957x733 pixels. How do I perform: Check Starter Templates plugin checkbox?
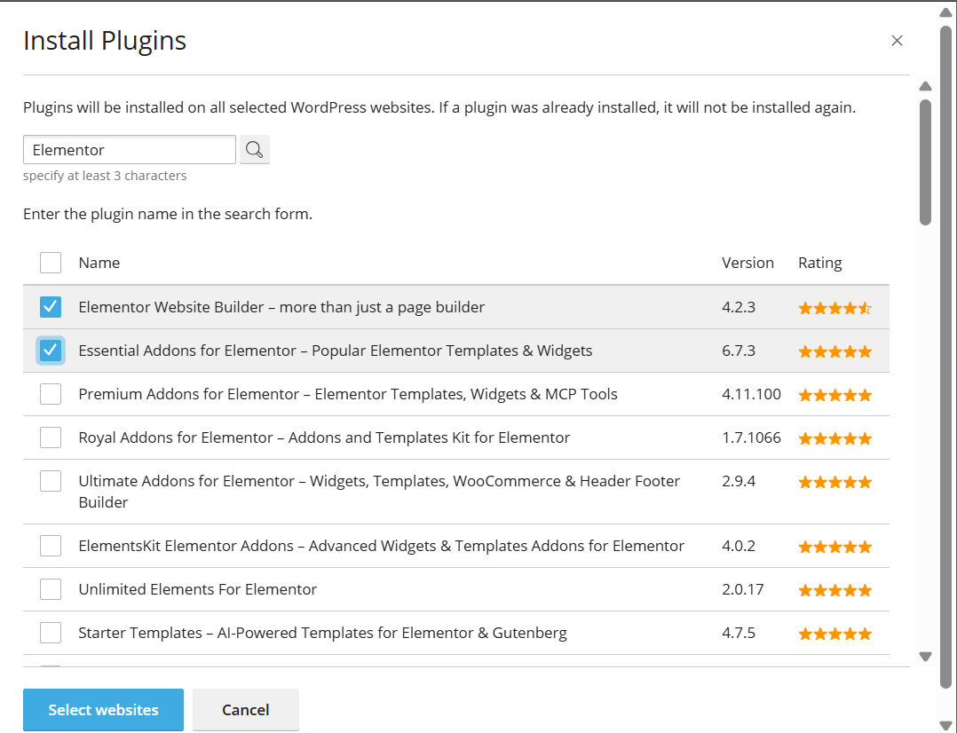[51, 633]
